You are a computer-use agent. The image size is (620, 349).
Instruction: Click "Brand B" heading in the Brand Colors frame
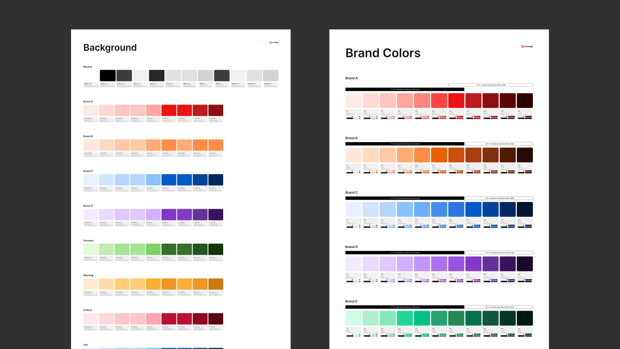pyautogui.click(x=351, y=138)
